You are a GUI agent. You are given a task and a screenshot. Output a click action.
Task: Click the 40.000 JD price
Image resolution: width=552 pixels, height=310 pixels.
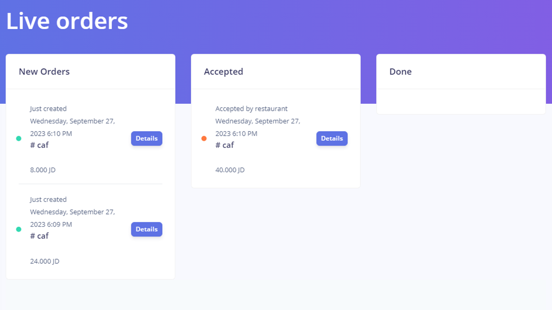[230, 170]
